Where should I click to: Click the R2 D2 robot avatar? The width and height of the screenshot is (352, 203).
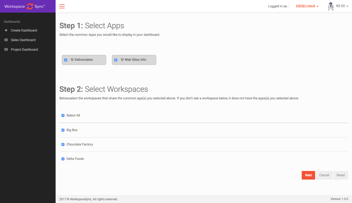click(x=331, y=6)
